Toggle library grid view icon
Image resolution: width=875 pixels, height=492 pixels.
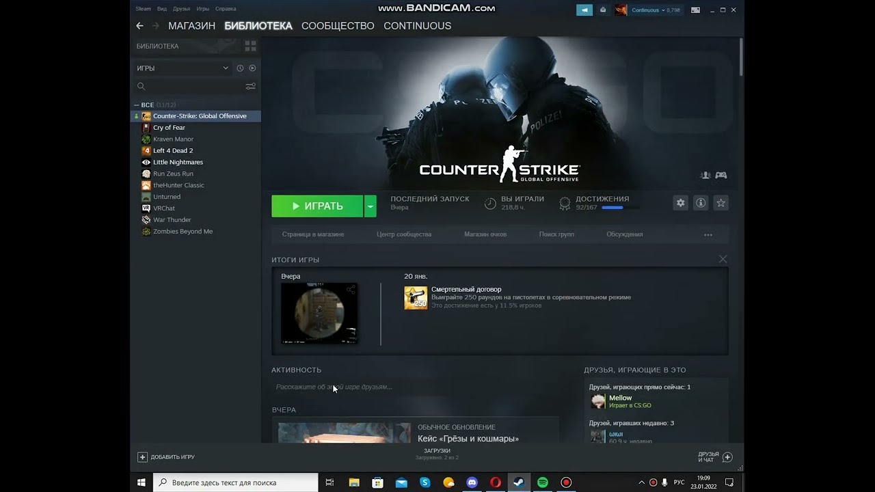click(x=250, y=46)
